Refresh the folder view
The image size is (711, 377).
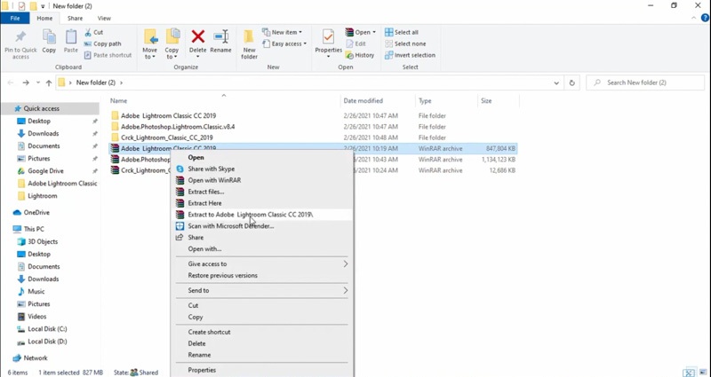[x=571, y=82]
